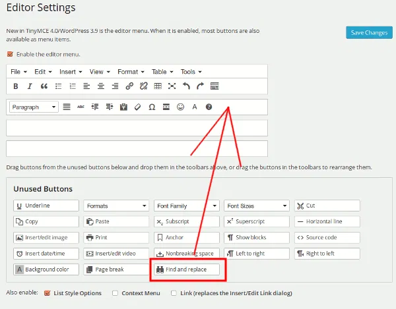Open the Paragraph format dropdown
Viewport: 396px width, 309px height.
(34, 107)
